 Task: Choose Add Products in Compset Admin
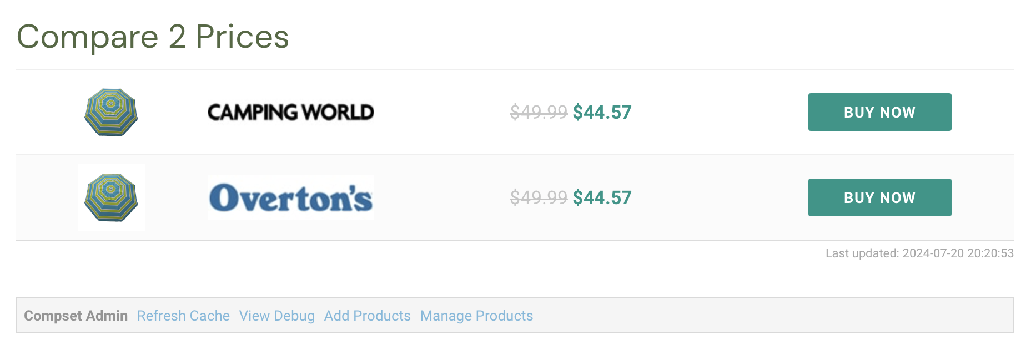tap(368, 316)
